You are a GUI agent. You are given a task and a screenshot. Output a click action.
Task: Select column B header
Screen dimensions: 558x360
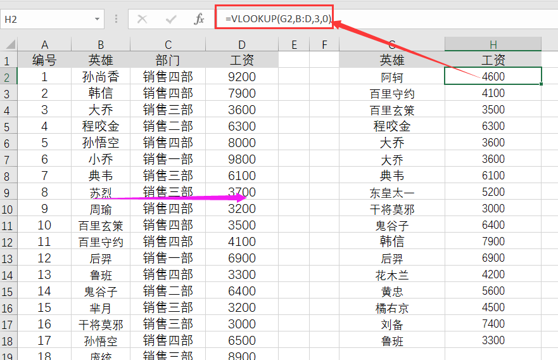(x=101, y=44)
